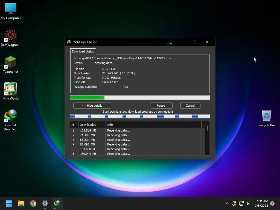Click the sync update tray icon
The height and width of the screenshot is (210, 280).
click(x=234, y=203)
